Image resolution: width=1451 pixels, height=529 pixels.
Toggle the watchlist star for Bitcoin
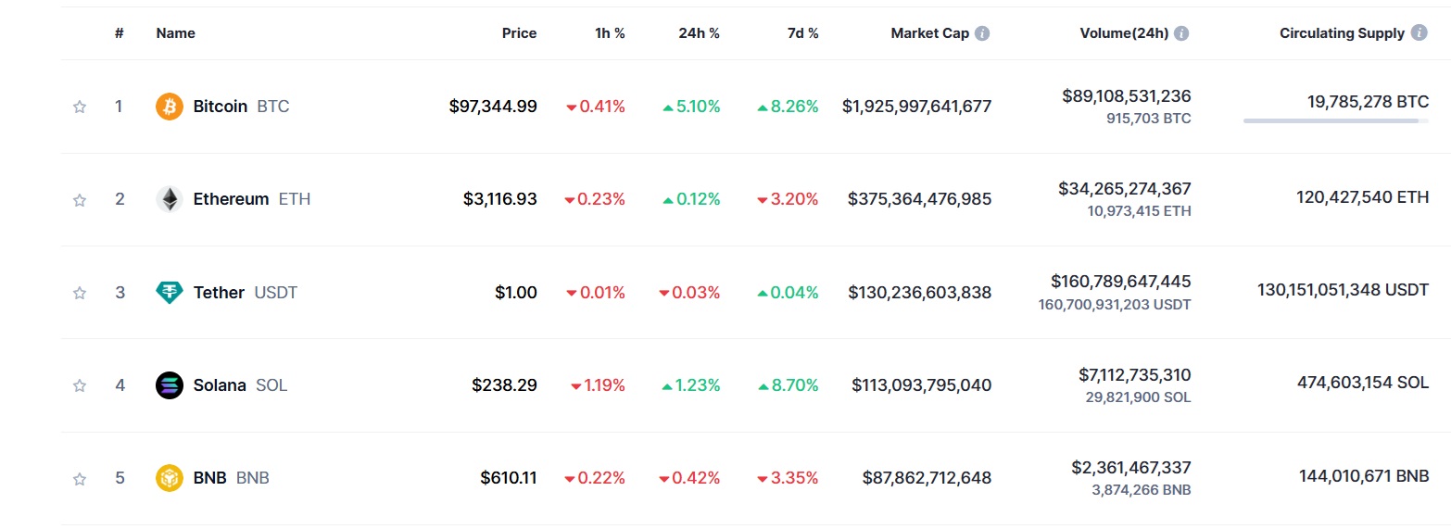pyautogui.click(x=80, y=107)
